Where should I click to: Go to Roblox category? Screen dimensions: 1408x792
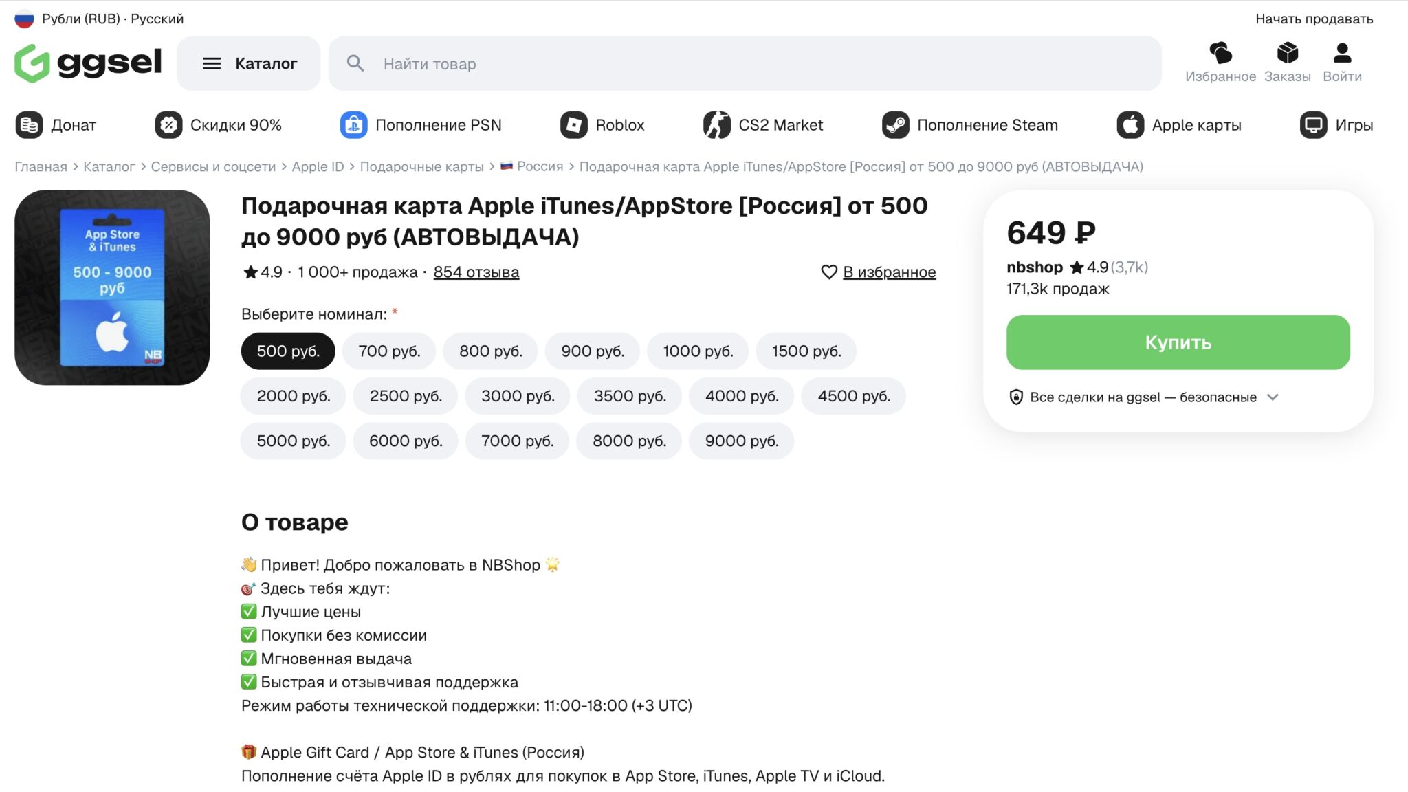point(602,125)
